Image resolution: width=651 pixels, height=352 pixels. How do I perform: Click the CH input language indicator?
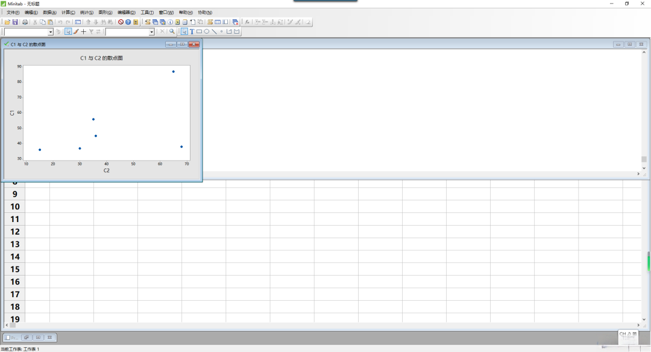(622, 334)
